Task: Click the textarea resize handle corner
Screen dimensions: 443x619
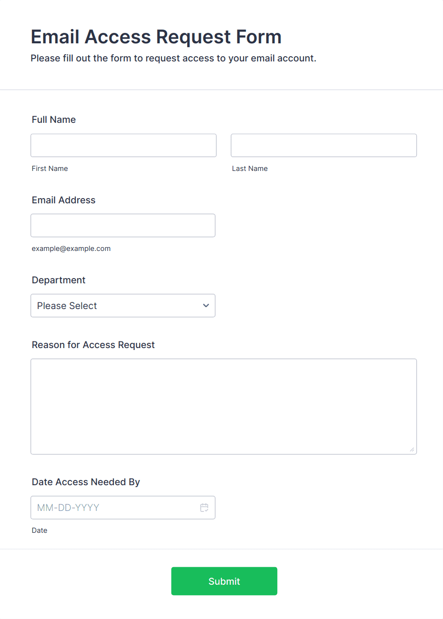Action: 412,449
